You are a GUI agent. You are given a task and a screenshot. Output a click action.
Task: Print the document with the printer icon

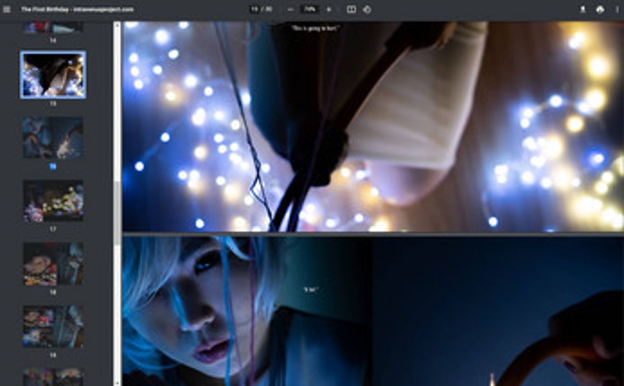[x=600, y=9]
